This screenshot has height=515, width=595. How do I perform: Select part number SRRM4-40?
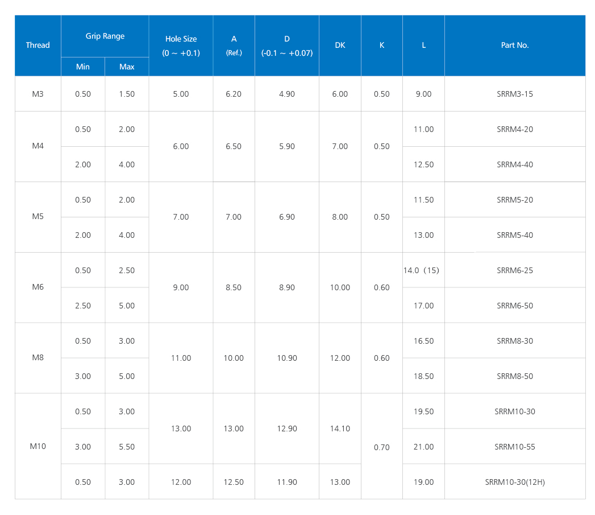pyautogui.click(x=515, y=164)
